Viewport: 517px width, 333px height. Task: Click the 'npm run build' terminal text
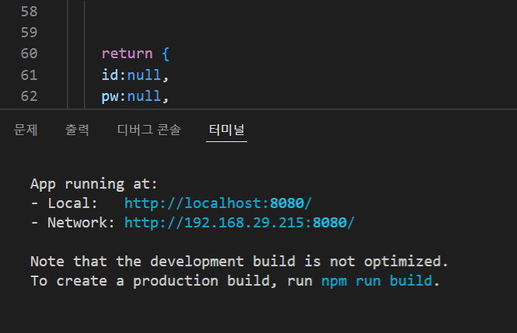coord(377,280)
